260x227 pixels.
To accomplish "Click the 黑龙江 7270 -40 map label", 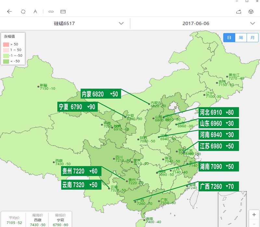I will tap(236, 77).
